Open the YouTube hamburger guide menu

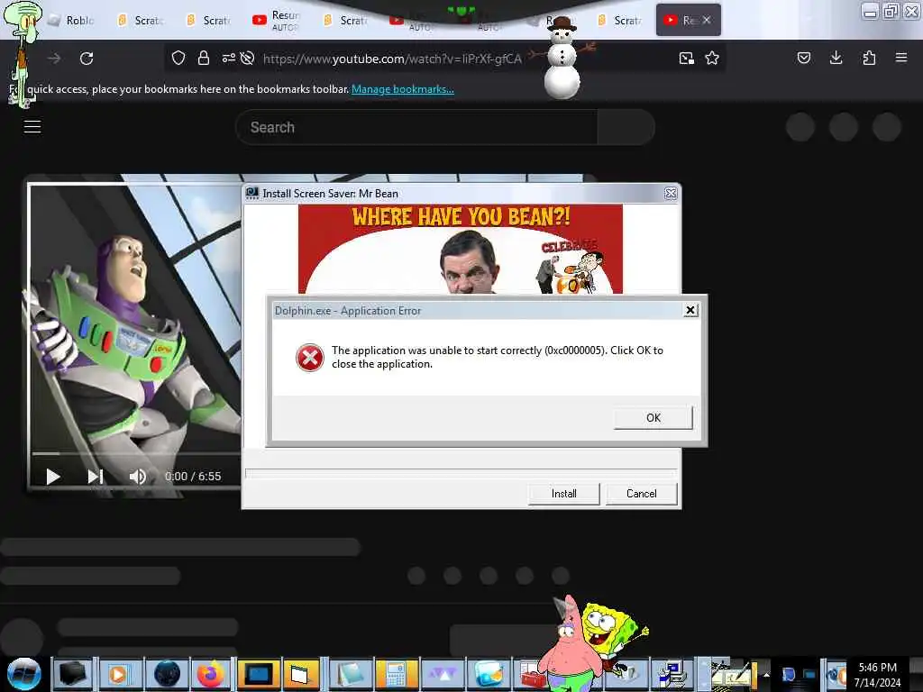[32, 126]
